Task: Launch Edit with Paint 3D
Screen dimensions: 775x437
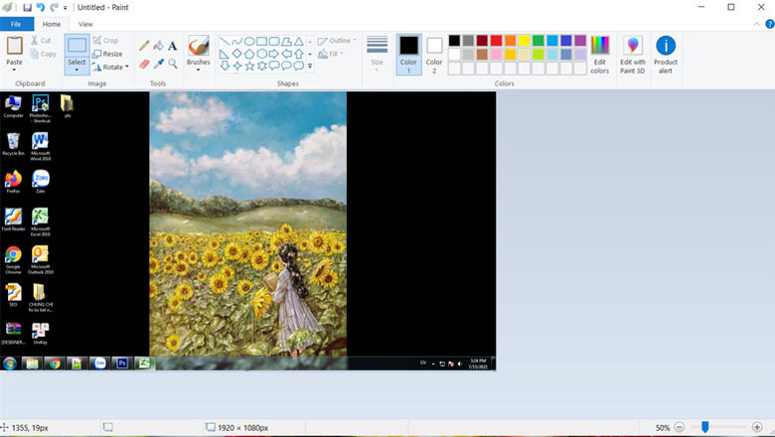Action: point(633,54)
